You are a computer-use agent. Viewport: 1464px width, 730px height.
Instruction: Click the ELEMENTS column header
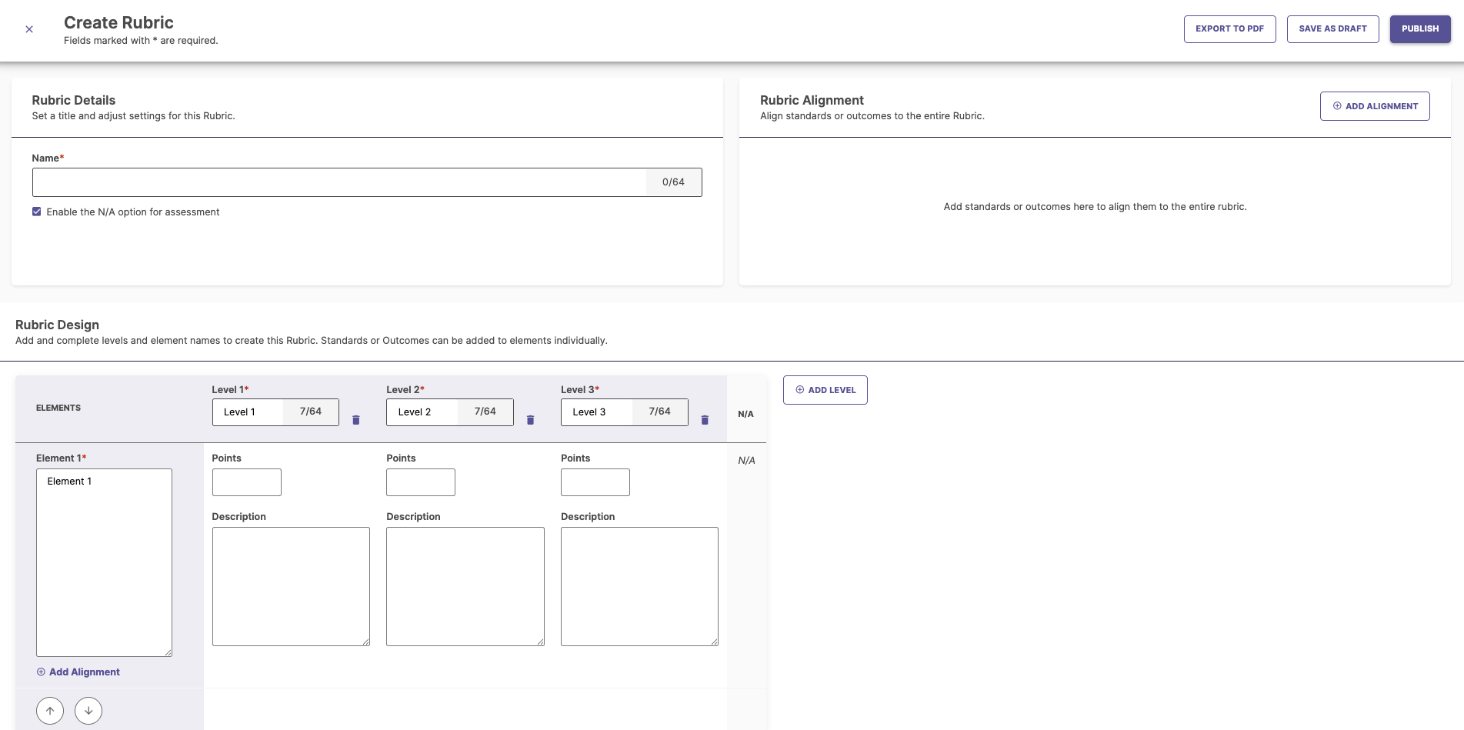pos(58,408)
